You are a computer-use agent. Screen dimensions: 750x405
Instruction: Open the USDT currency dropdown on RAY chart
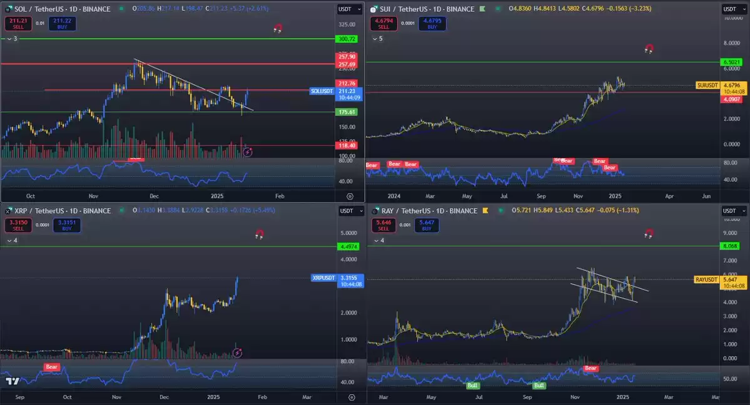click(x=735, y=211)
